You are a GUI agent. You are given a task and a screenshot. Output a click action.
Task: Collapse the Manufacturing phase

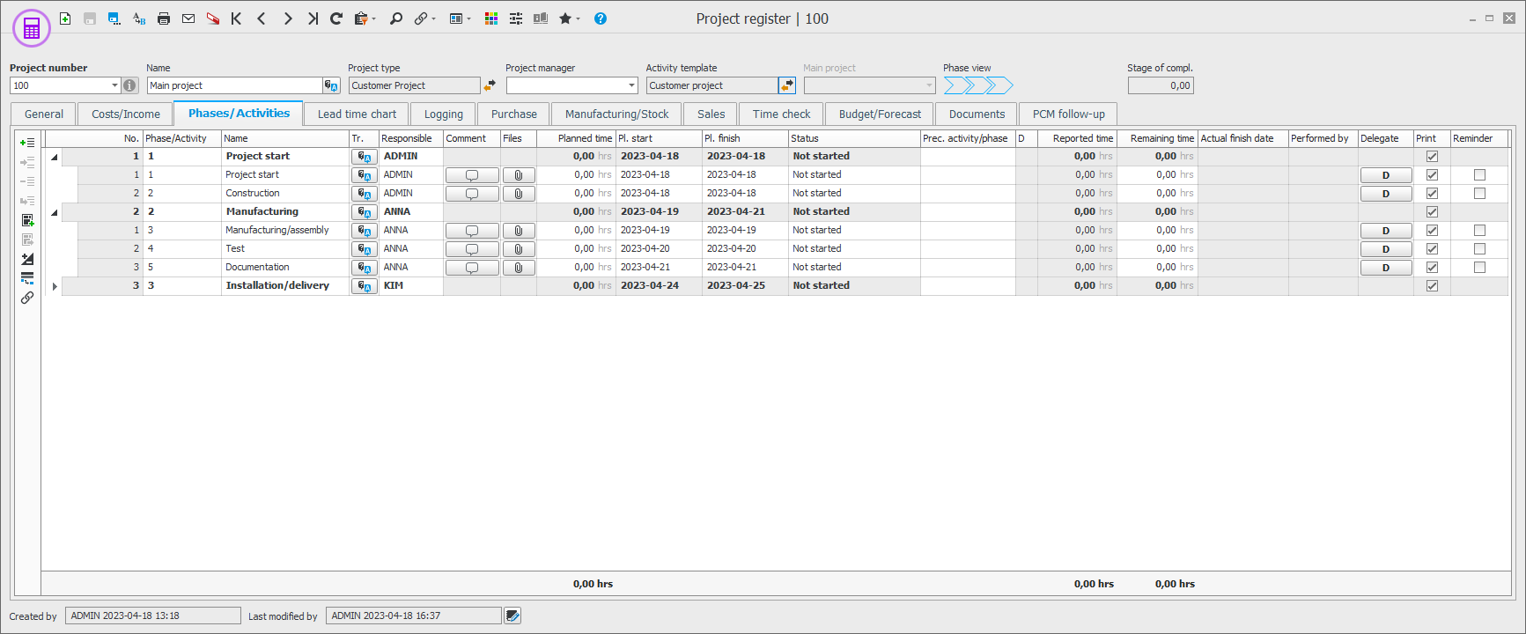55,212
